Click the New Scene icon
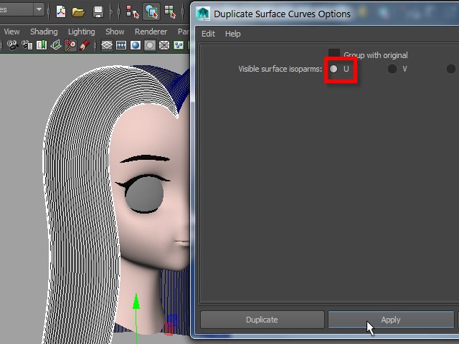Viewport: 459px width, 344px height. 61,11
